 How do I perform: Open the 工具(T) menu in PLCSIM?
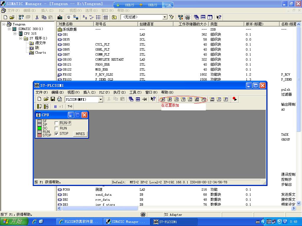coord(135,92)
